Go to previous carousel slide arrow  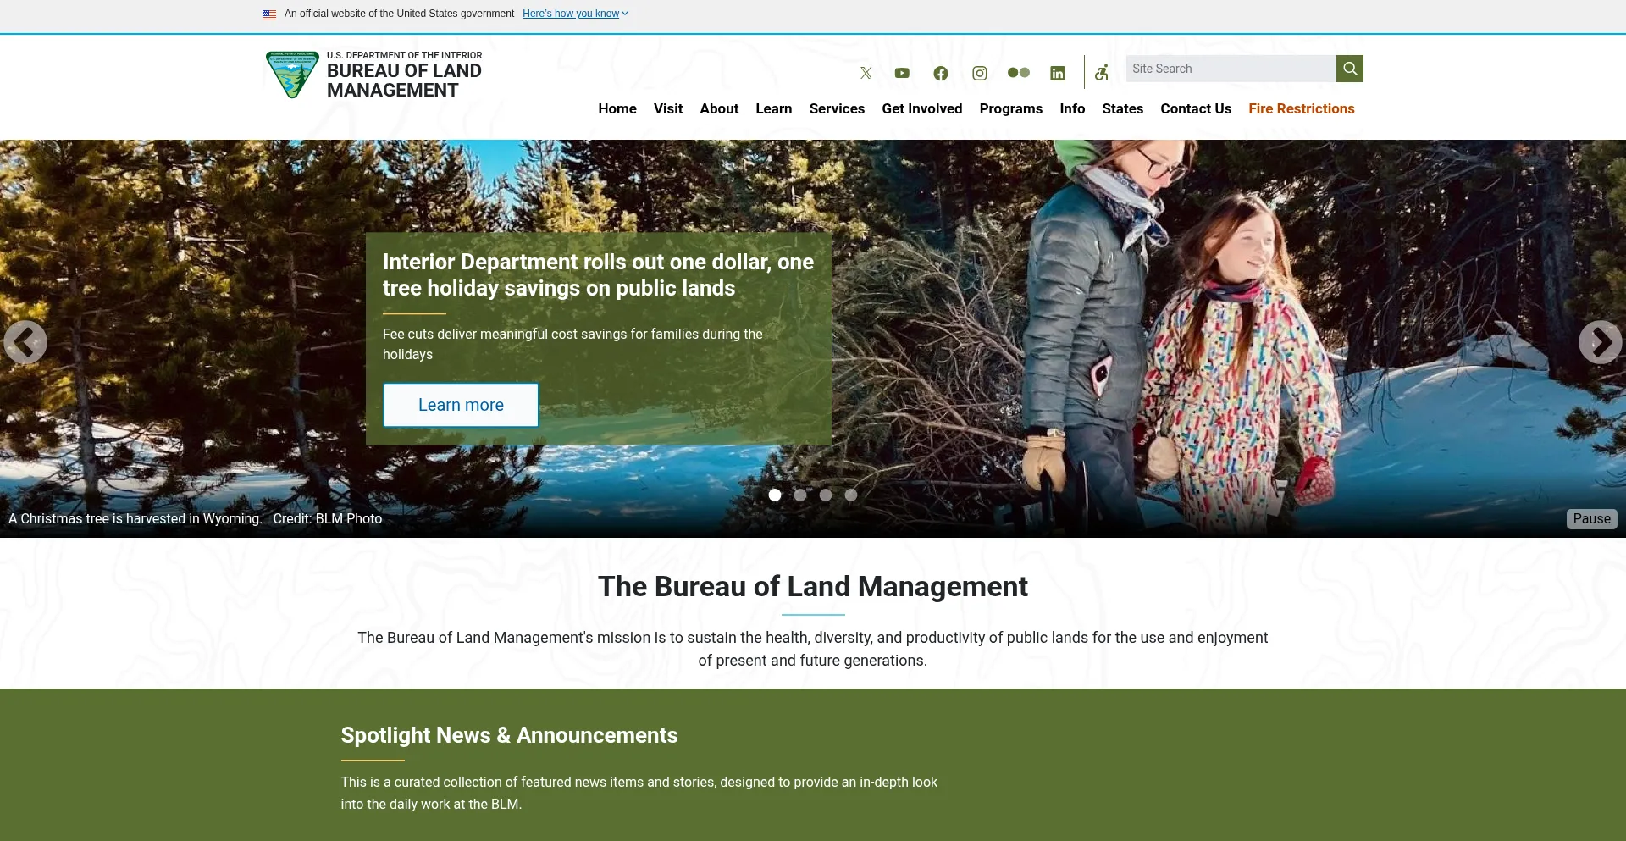click(25, 342)
